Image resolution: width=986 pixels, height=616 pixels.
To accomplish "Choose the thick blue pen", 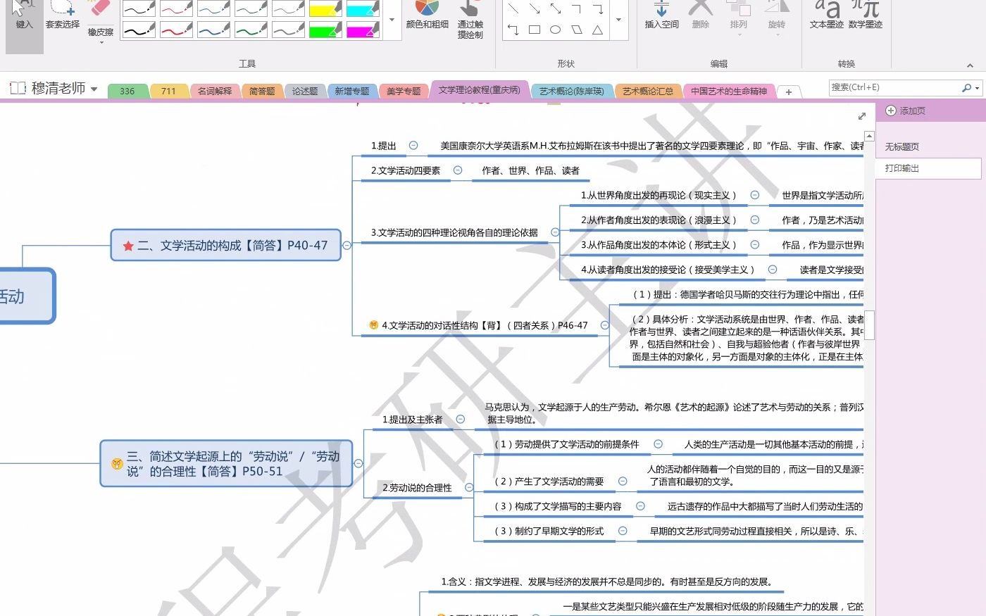I will point(214,30).
